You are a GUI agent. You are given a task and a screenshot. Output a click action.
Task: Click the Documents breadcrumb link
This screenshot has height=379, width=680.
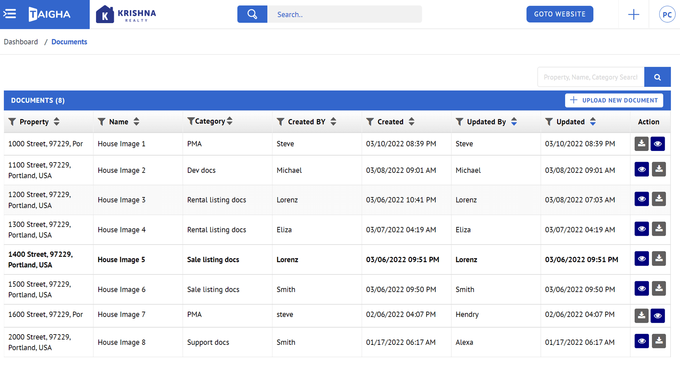69,42
